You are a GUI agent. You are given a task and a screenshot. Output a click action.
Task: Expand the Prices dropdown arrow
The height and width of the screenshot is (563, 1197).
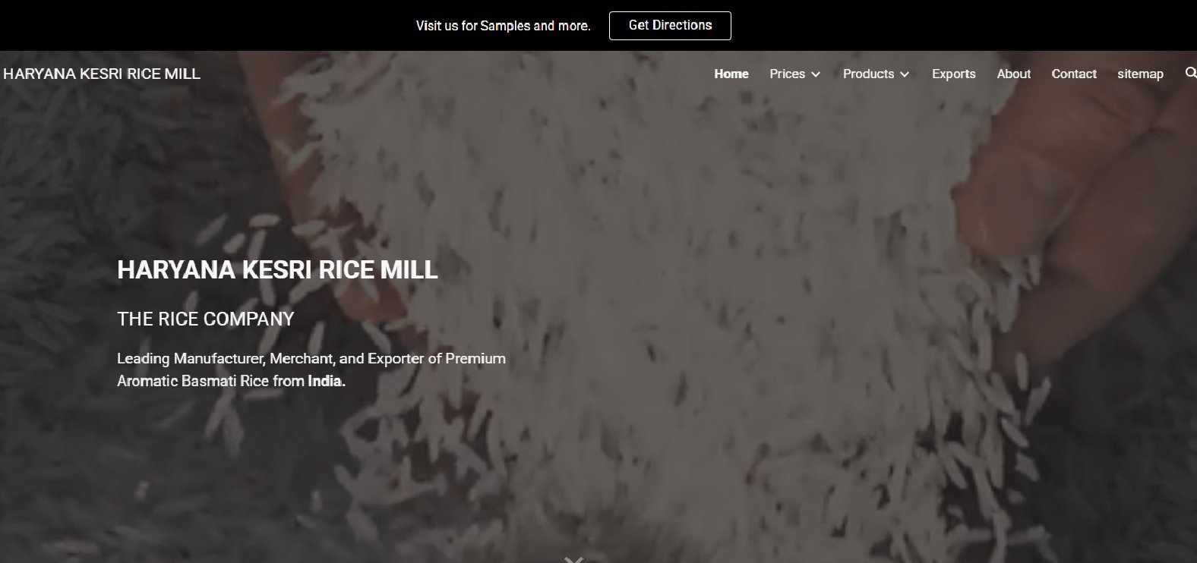coord(816,74)
